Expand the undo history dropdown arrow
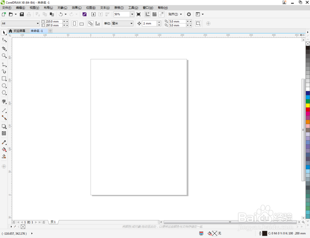 point(66,14)
